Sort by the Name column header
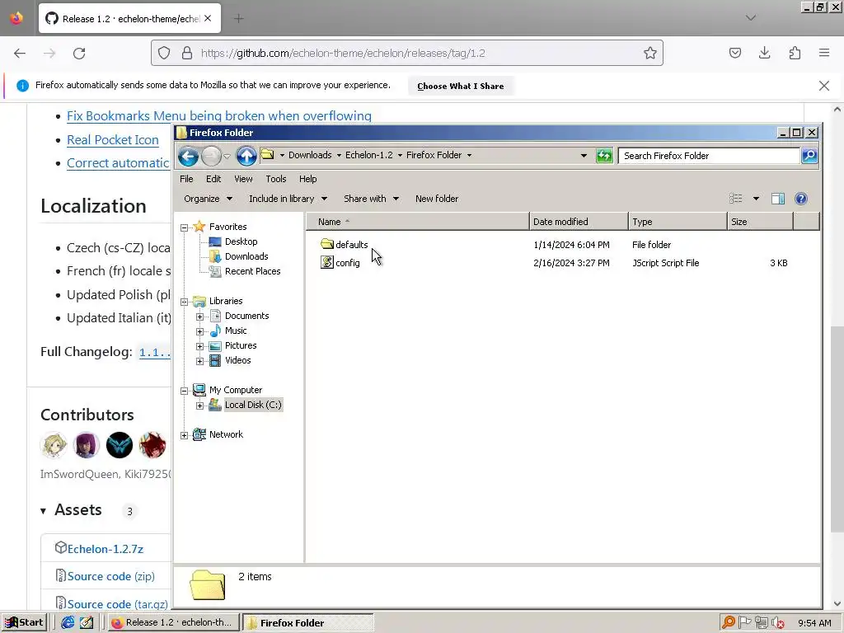This screenshot has width=844, height=633. [418, 222]
